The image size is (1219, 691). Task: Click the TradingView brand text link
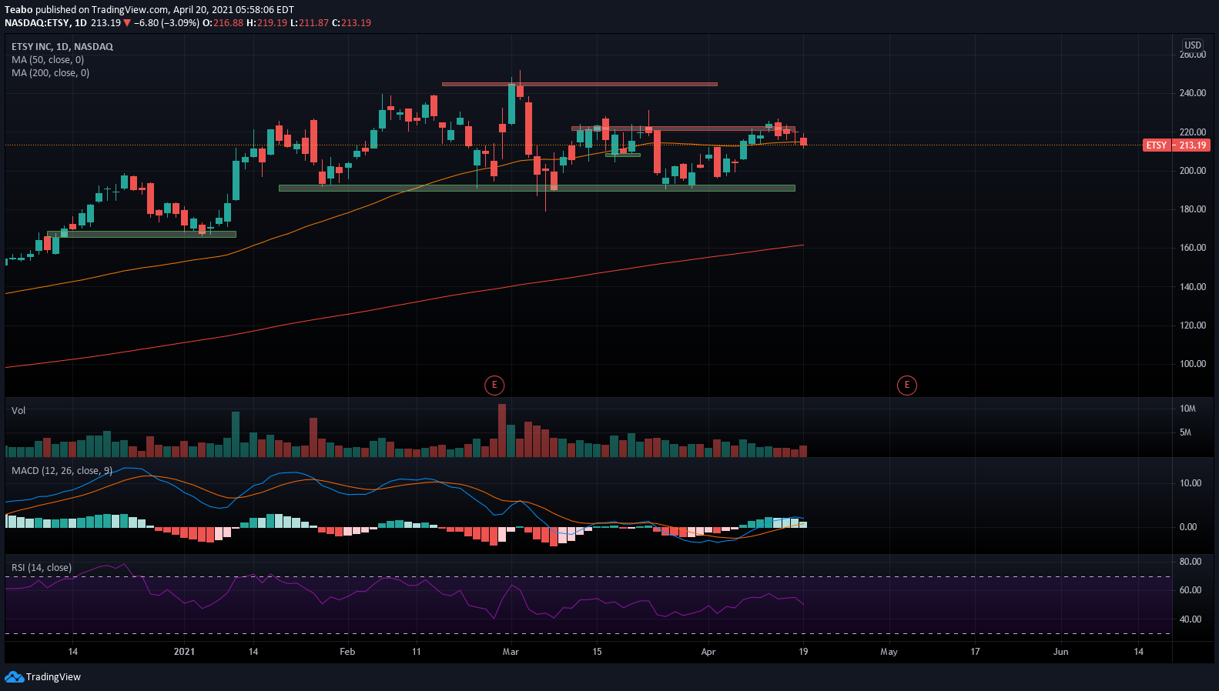(x=53, y=677)
